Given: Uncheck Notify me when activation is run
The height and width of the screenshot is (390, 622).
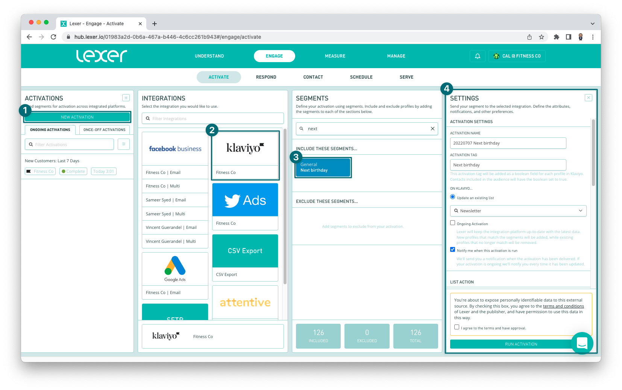Looking at the screenshot, I should 453,250.
